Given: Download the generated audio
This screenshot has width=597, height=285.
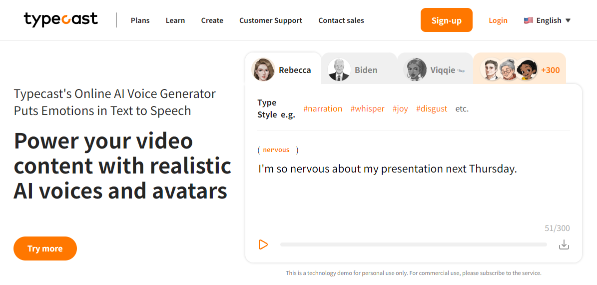Looking at the screenshot, I should (x=564, y=244).
